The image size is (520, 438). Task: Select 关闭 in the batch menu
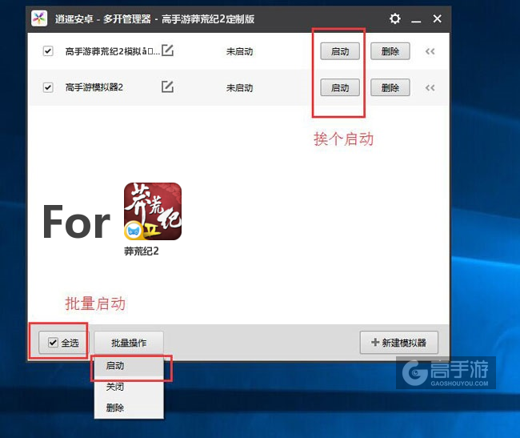(x=115, y=387)
